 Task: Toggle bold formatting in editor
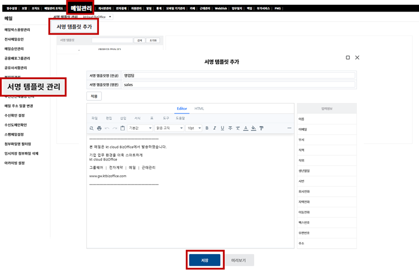click(x=207, y=128)
